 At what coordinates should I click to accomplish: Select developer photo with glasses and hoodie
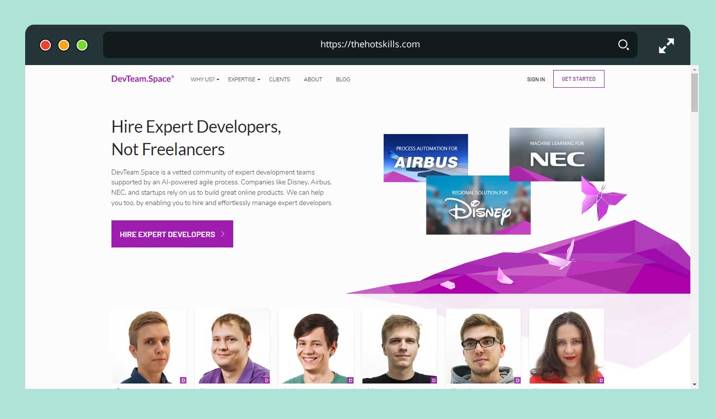click(483, 346)
